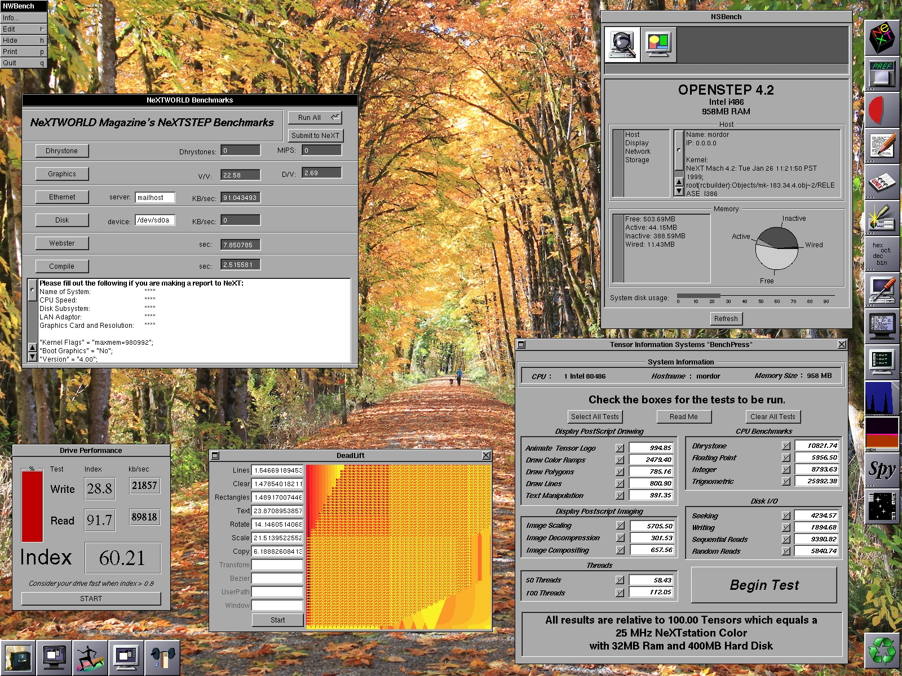
Task: Select the colored display icon in NSBench
Action: tap(658, 44)
